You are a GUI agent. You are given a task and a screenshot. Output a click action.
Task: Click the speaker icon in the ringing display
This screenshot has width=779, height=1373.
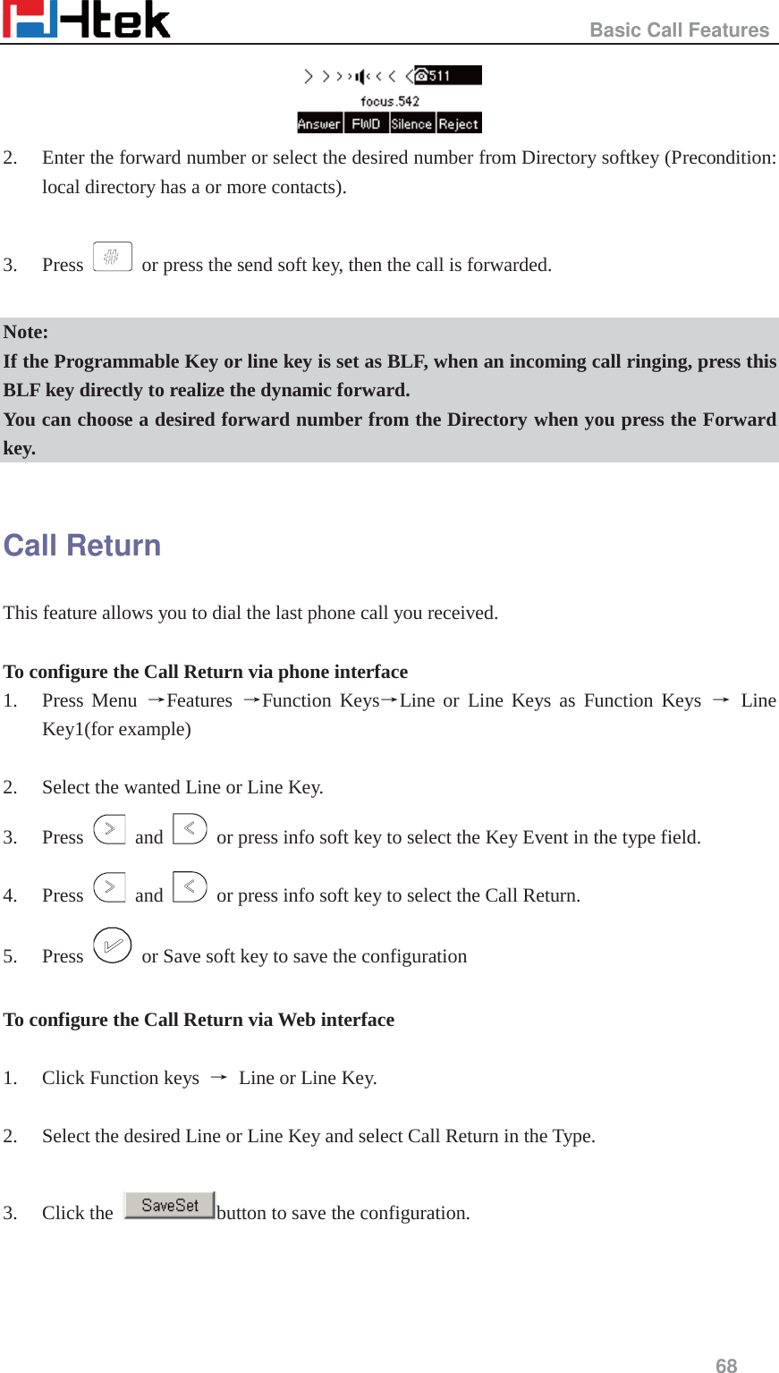(x=360, y=75)
